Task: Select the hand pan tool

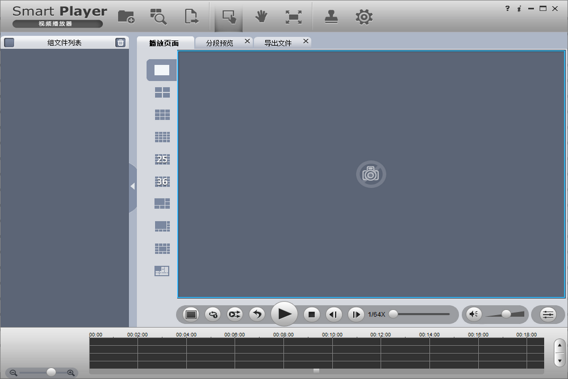Action: click(x=261, y=17)
